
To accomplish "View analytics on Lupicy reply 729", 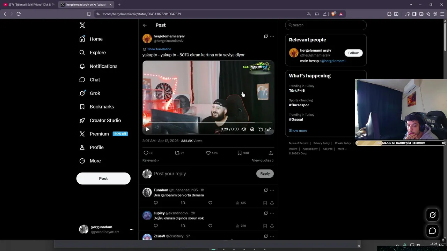I will tap(241, 226).
